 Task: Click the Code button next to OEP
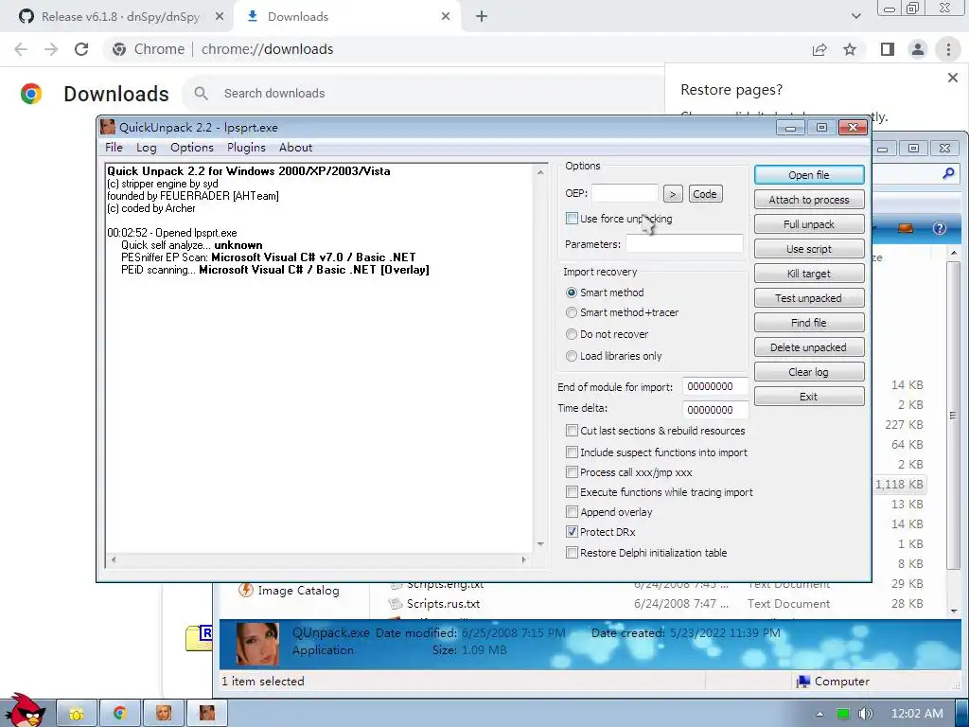click(705, 194)
